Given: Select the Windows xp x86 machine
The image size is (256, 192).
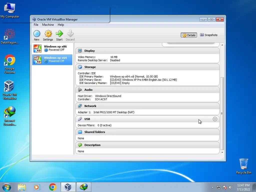Looking at the screenshot, I should [x=52, y=48].
